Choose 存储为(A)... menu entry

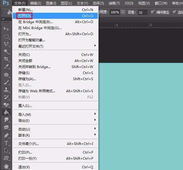pos(55,79)
